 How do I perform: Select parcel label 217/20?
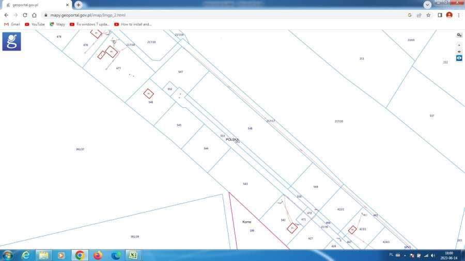click(x=338, y=121)
